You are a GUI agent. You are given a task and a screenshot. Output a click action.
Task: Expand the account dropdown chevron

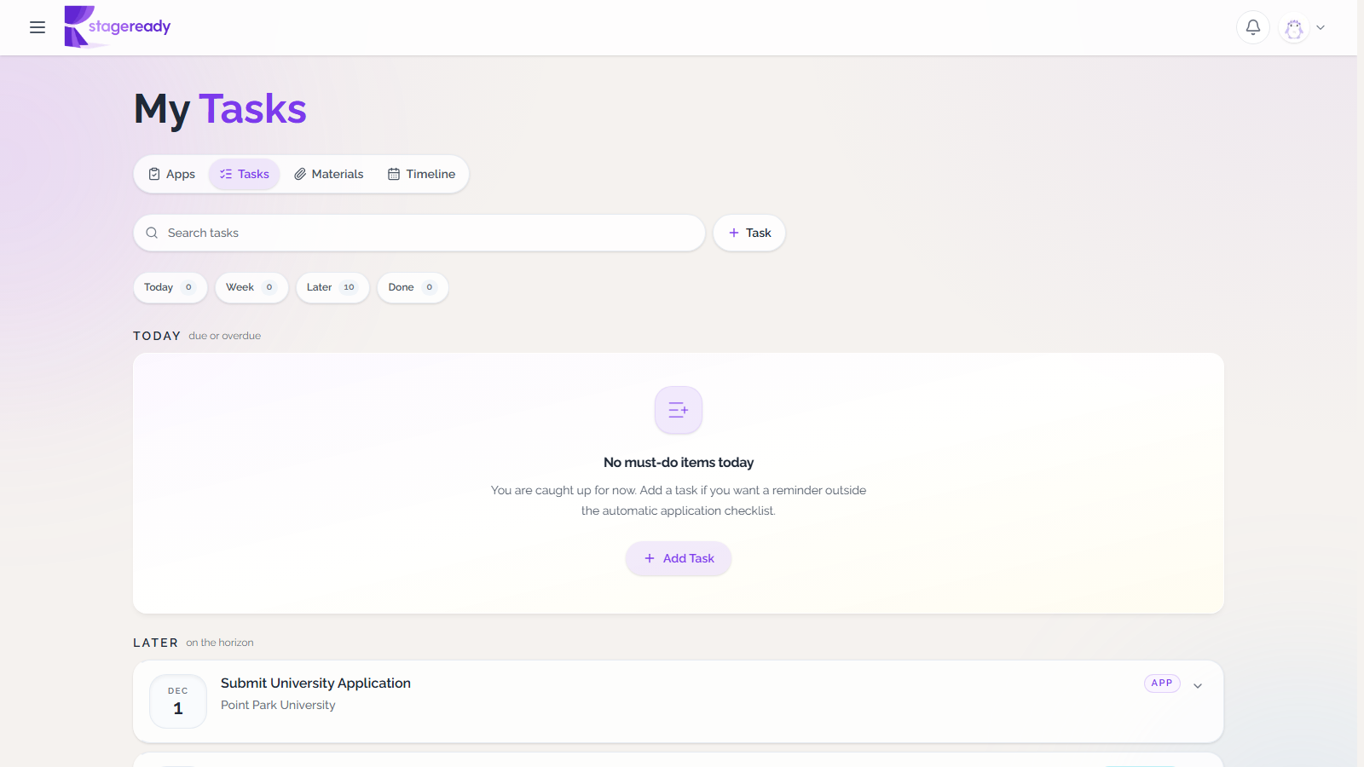point(1321,27)
